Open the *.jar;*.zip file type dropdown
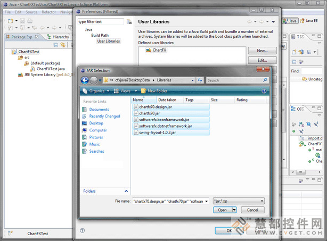 coord(239,201)
